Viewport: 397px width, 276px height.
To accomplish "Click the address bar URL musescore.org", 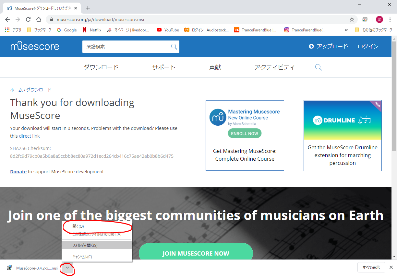I will pos(100,19).
